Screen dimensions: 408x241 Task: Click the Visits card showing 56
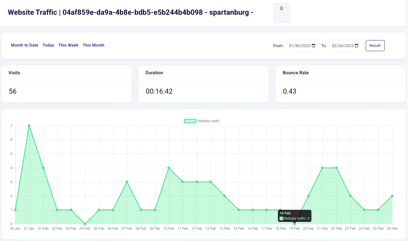coord(67,84)
